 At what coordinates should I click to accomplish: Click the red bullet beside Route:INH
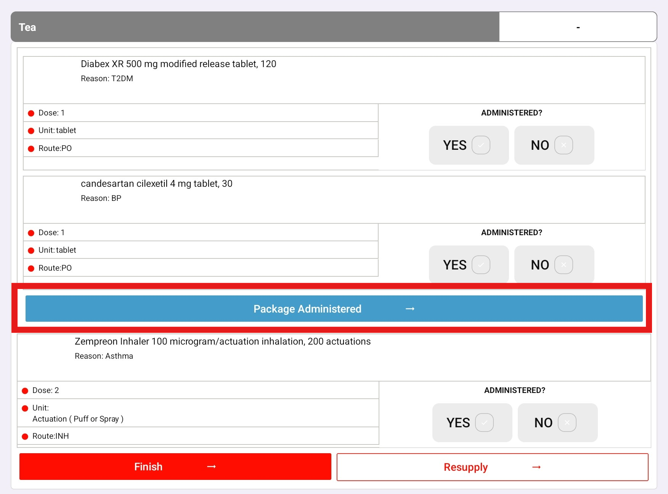click(25, 436)
